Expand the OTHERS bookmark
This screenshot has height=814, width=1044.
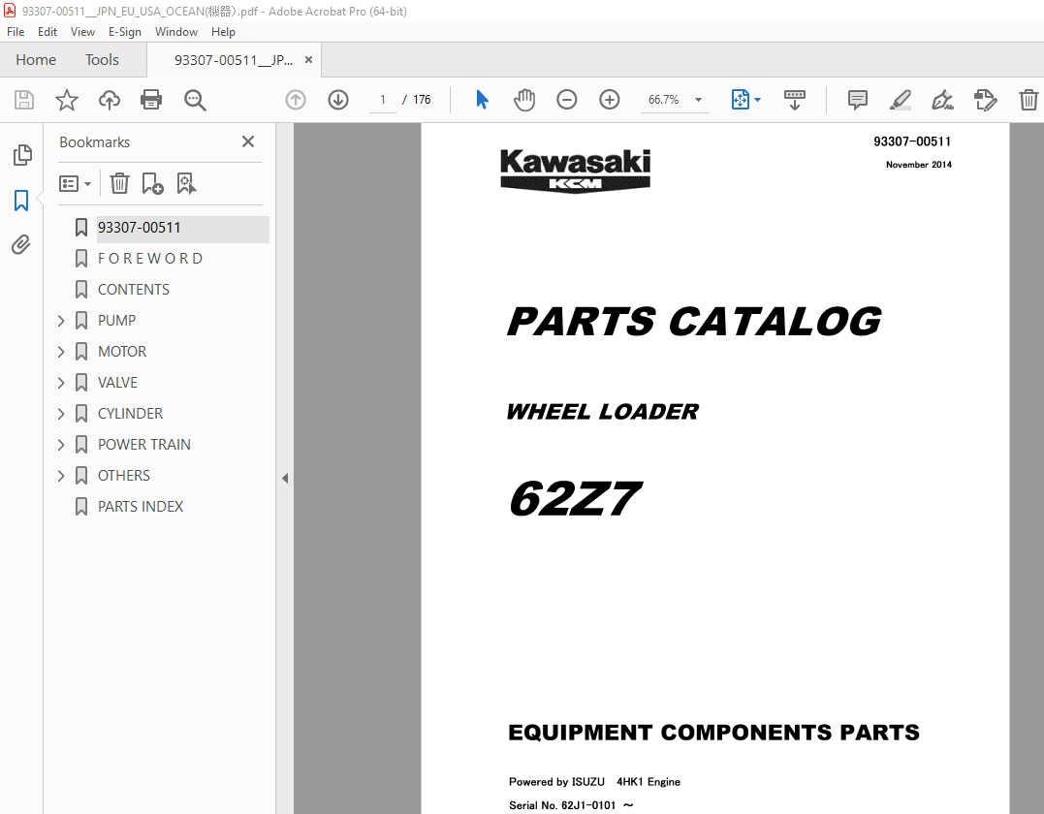coord(61,476)
